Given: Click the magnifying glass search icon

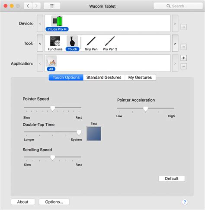Looking at the screenshot, I should 168,6.
